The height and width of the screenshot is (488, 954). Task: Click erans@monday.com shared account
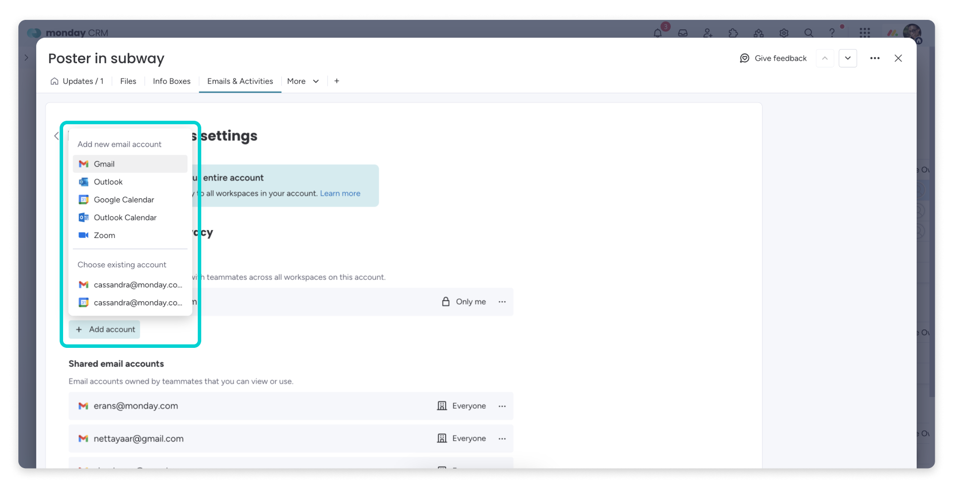coord(136,406)
